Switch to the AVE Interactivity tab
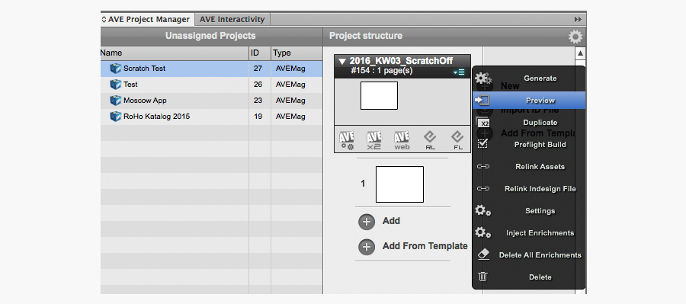Screen dimensions: 686x304 tap(232, 19)
